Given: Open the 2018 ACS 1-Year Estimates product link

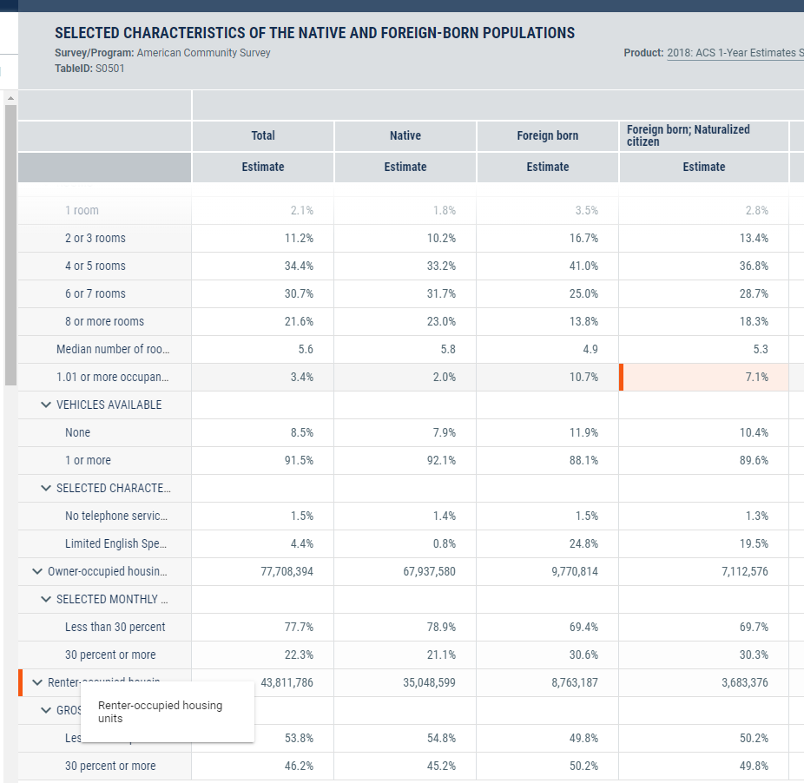Looking at the screenshot, I should click(x=735, y=53).
